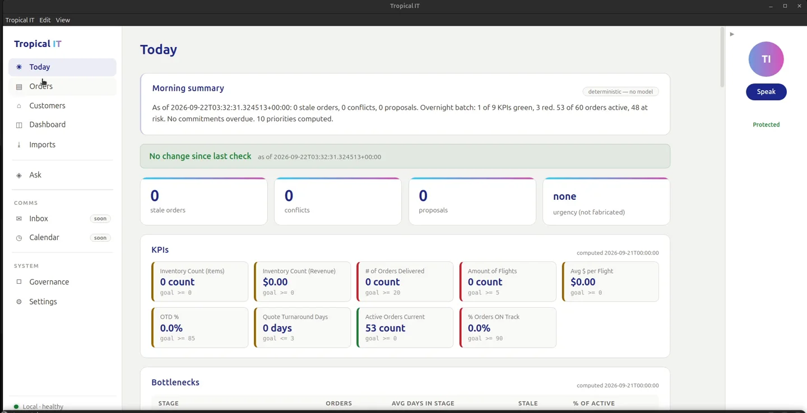Switch to the Dashboard view

pyautogui.click(x=62, y=125)
